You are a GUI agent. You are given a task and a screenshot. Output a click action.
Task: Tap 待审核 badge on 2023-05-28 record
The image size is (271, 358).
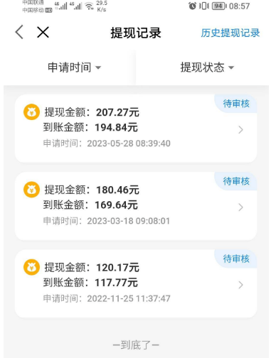point(236,104)
